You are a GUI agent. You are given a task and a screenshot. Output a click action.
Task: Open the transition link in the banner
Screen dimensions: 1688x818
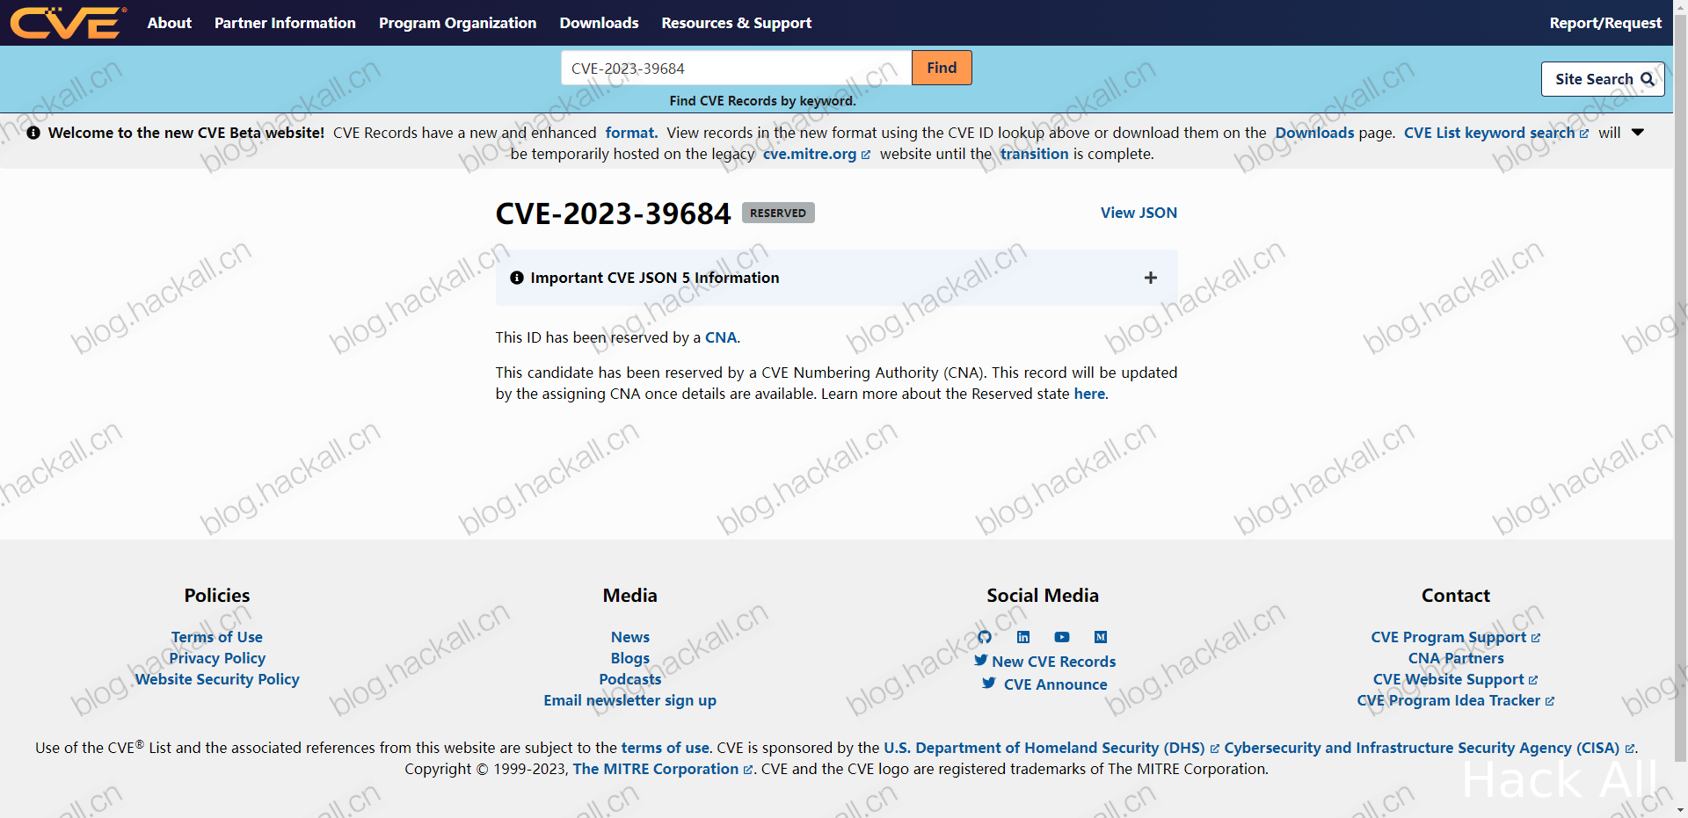(1034, 154)
